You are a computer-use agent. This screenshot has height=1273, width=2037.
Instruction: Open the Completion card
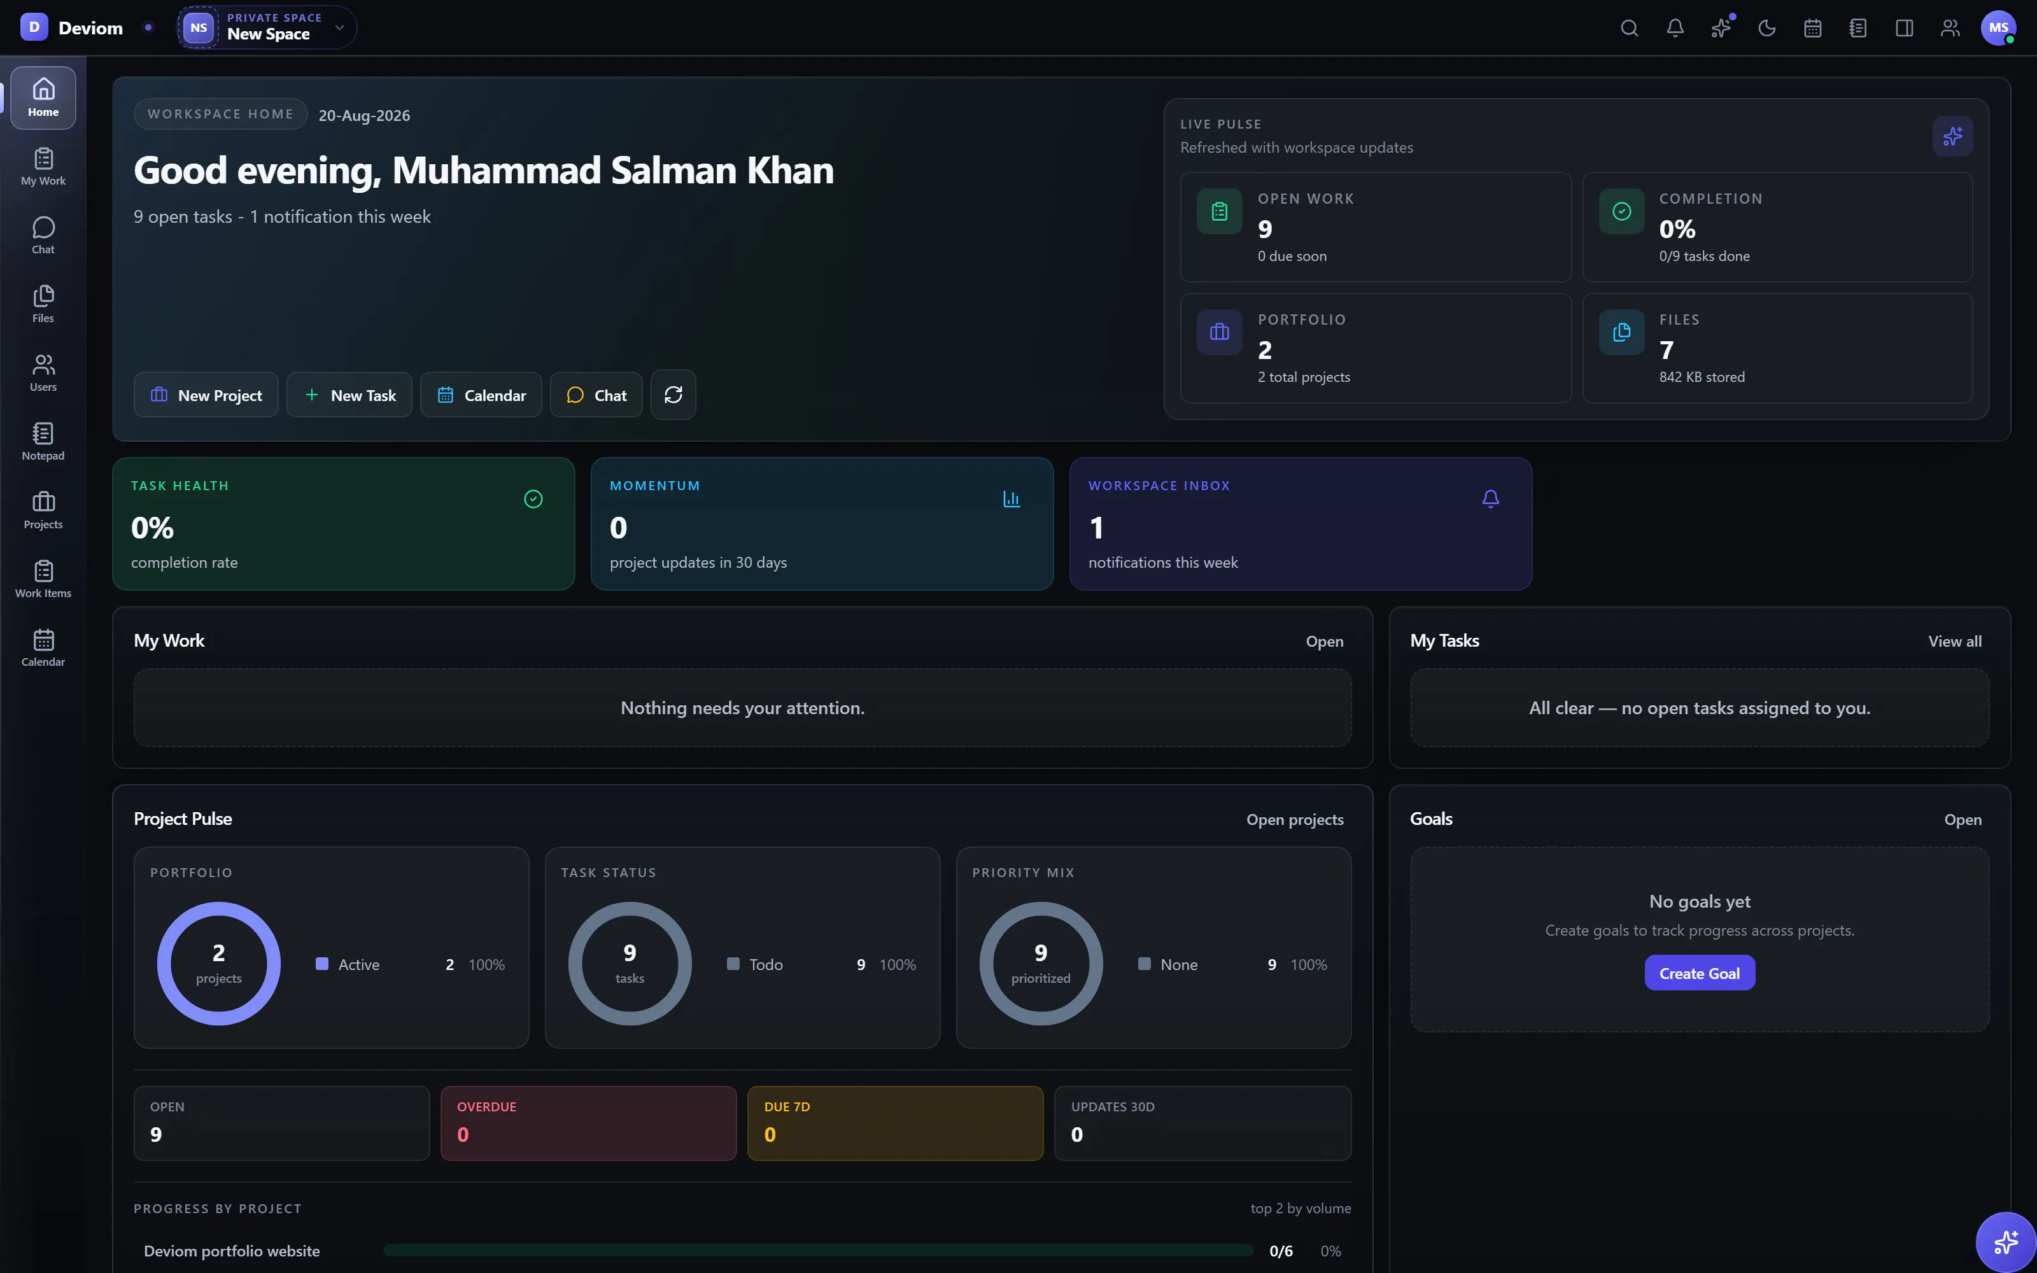click(1777, 227)
